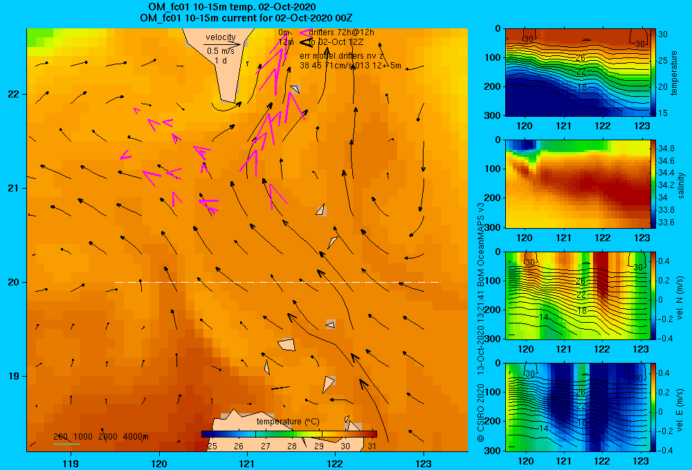Screen dimensions: 692x470
Task: Click longitude label 119 below the main map
Action: tap(71, 463)
